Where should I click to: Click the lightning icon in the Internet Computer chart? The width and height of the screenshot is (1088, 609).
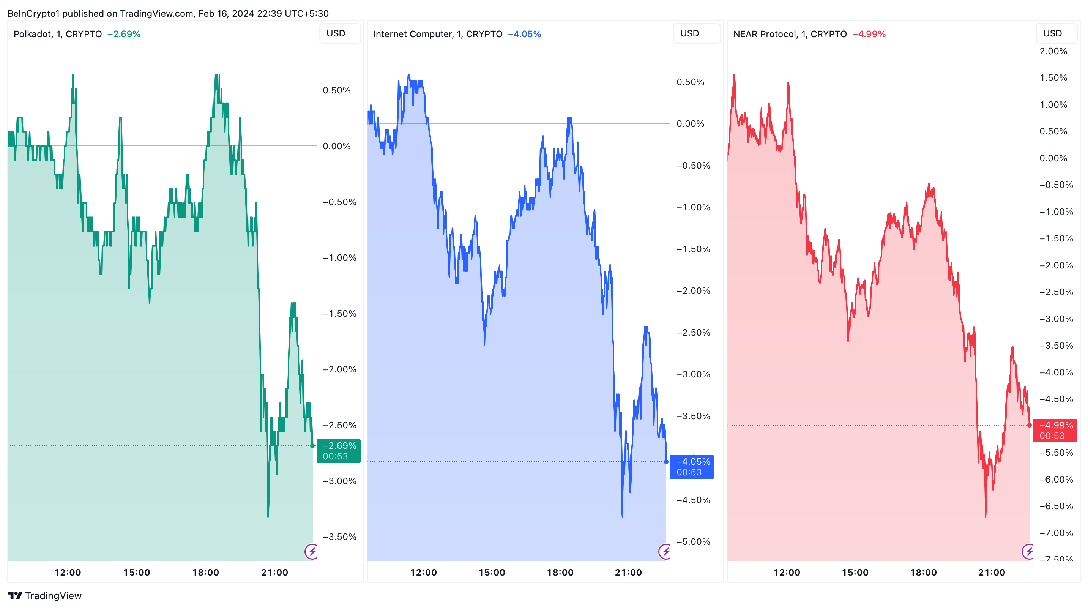[665, 551]
